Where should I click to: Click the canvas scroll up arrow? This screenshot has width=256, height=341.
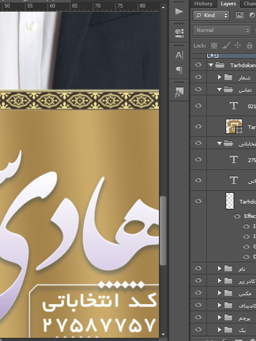[163, 7]
